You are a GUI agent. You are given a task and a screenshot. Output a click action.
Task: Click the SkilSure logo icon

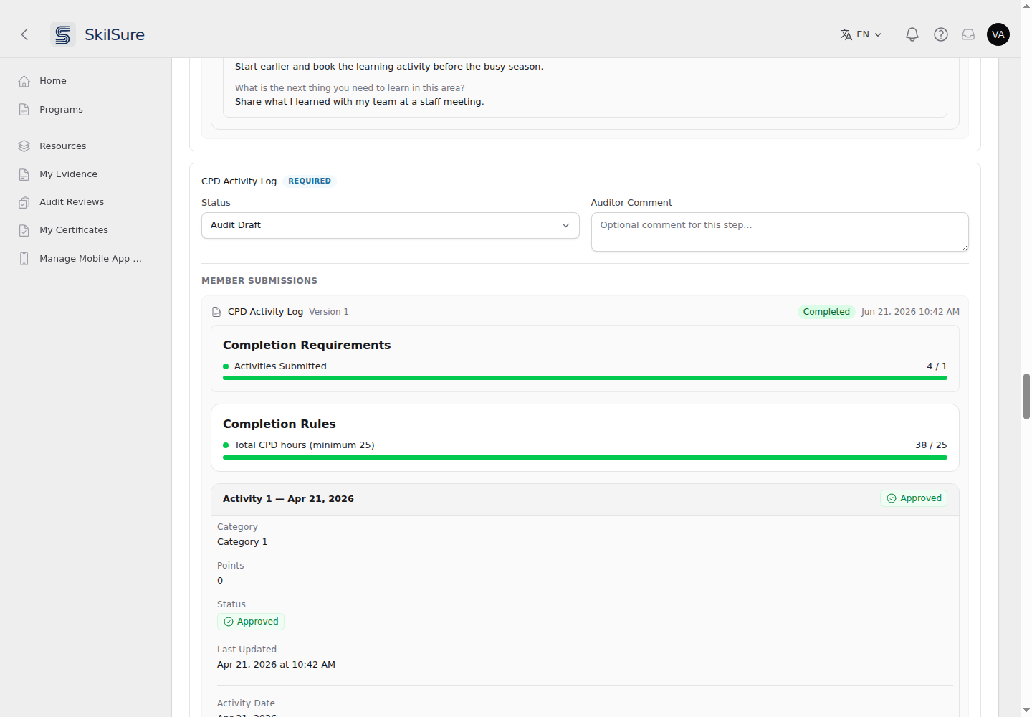coord(63,34)
